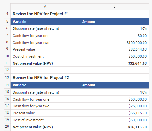The width and height of the screenshot is (152, 131).
Task: Select the $50,000.00 cell in row 19
Action: point(114,120)
